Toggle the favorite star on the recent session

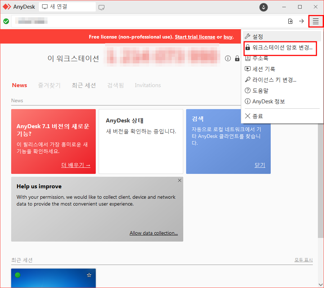[x=89, y=275]
